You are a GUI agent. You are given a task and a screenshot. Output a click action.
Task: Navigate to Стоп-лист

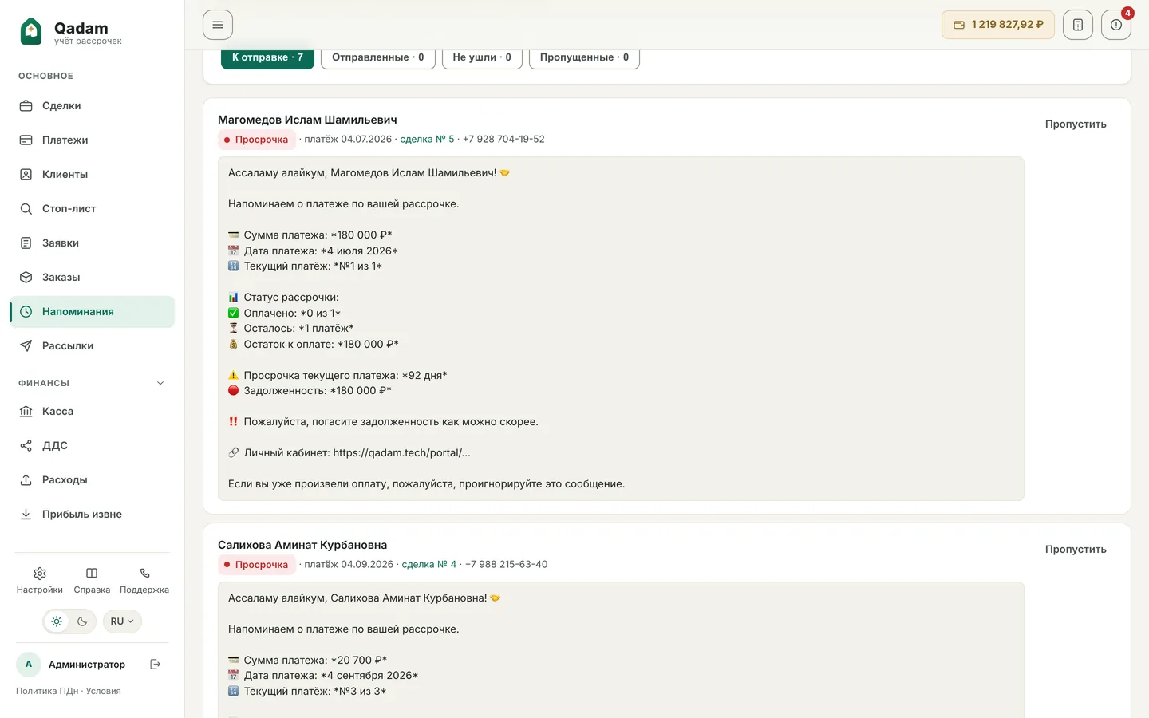92,209
